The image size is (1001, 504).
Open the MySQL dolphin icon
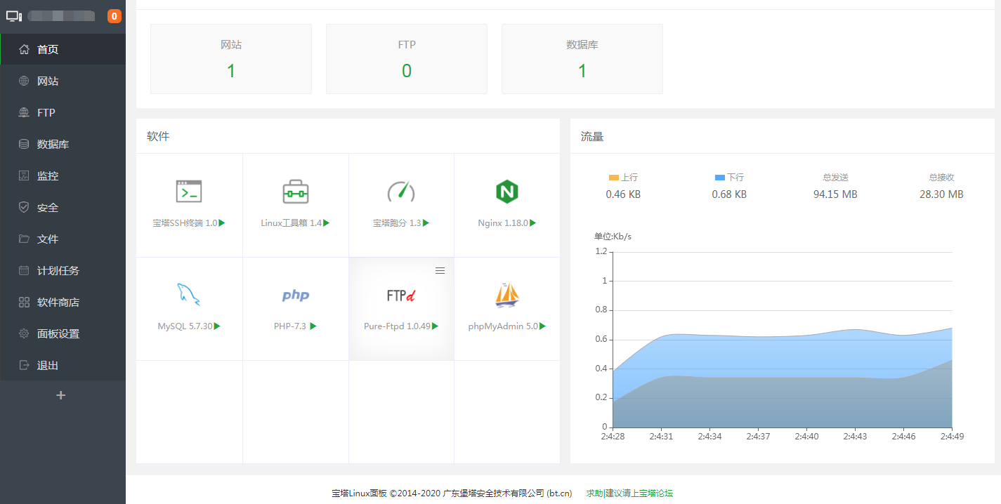pyautogui.click(x=188, y=294)
